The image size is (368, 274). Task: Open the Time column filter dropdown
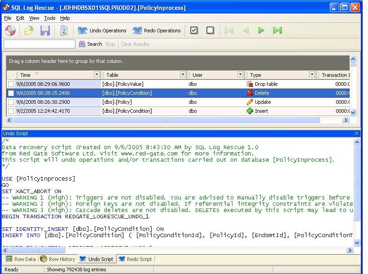pos(96,75)
